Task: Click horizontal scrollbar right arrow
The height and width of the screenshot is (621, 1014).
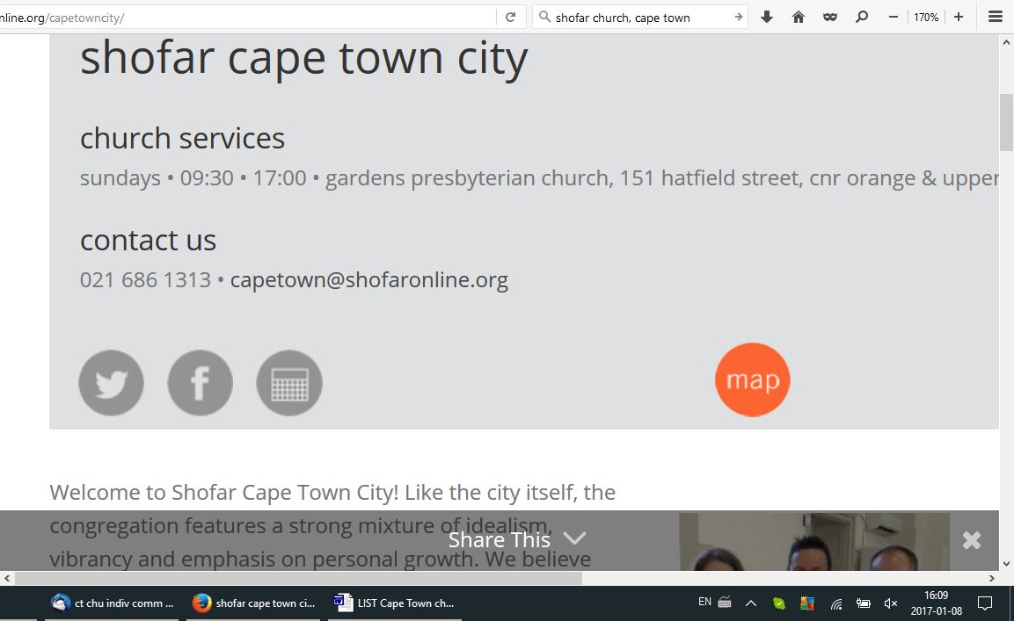Action: point(991,578)
